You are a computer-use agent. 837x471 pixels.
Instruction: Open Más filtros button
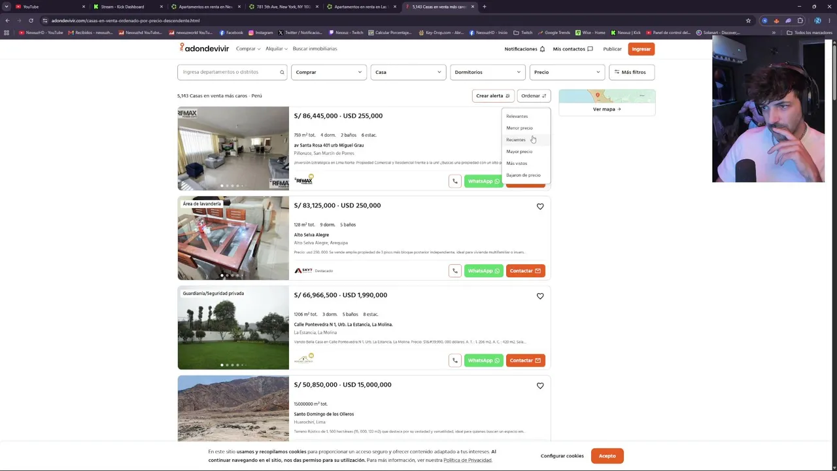coord(632,72)
